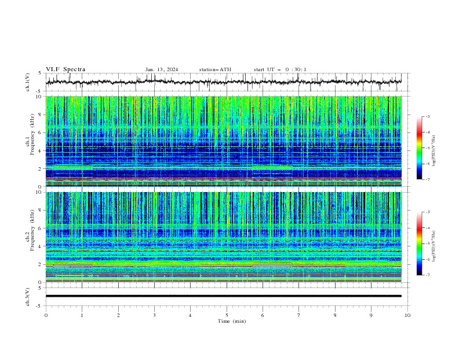Click inside the ch.1 spectrogram panel

tap(224, 141)
